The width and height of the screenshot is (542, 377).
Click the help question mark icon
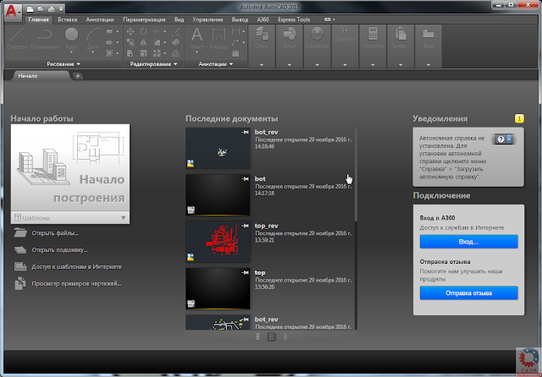[x=501, y=139]
